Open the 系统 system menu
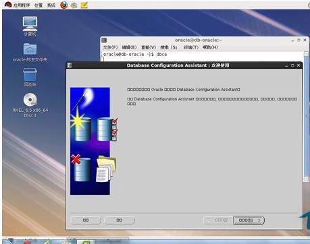This screenshot has height=244, width=310. (x=51, y=5)
